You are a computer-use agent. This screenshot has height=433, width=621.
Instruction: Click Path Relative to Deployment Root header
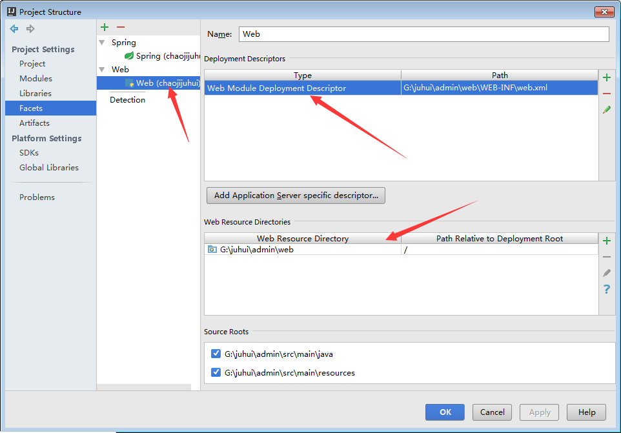pos(500,238)
